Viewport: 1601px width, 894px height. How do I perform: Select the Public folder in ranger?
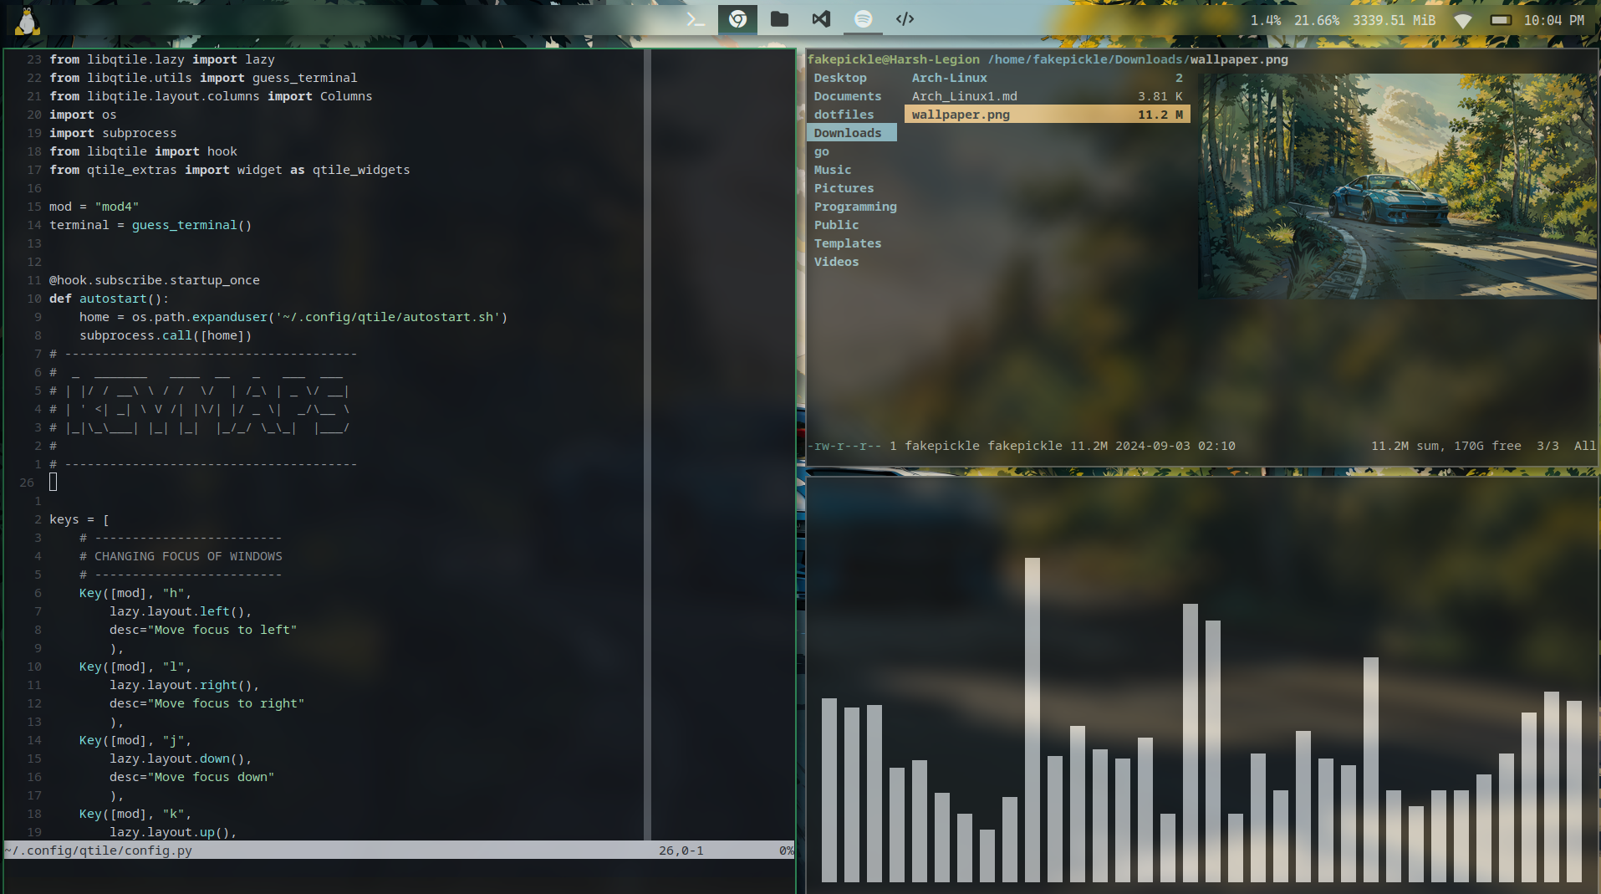pos(836,225)
